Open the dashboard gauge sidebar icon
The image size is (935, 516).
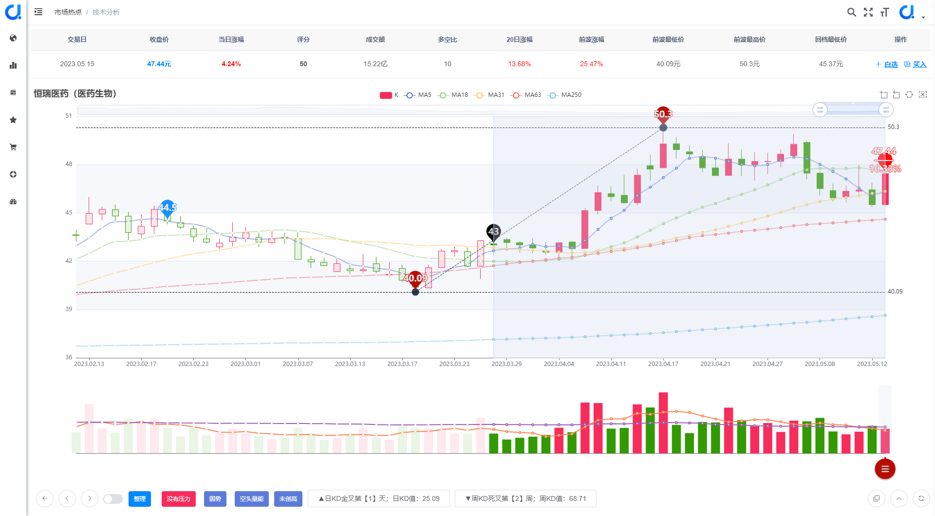tap(13, 202)
